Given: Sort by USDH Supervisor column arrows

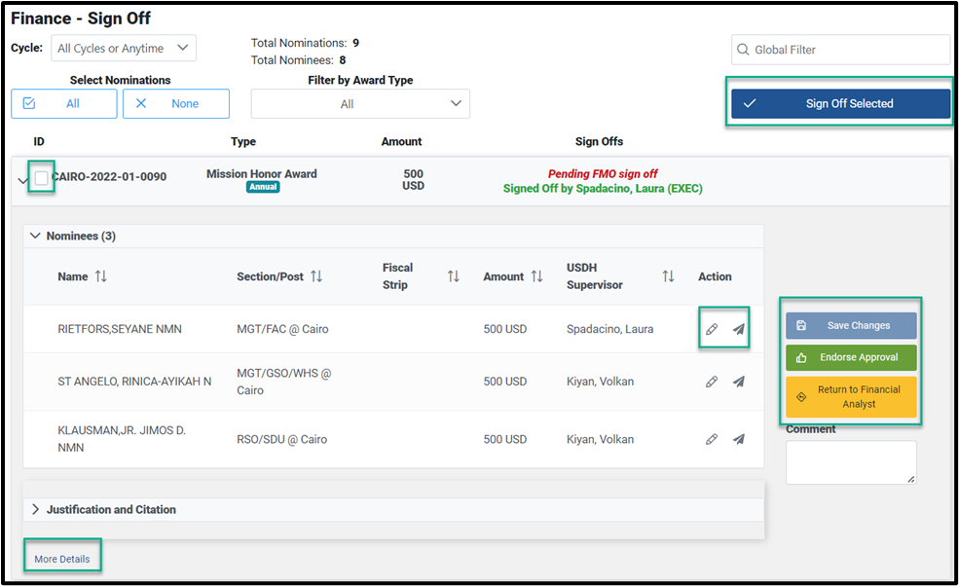Looking at the screenshot, I should (669, 276).
